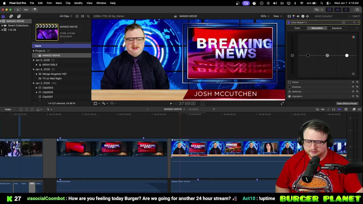Toggle the Inspector panel visibility button

pyautogui.click(x=346, y=10)
